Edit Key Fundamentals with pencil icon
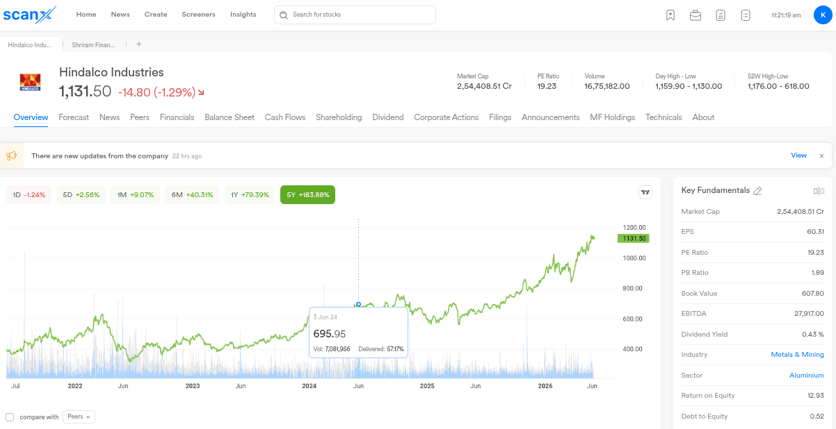Image resolution: width=836 pixels, height=429 pixels. tap(757, 191)
